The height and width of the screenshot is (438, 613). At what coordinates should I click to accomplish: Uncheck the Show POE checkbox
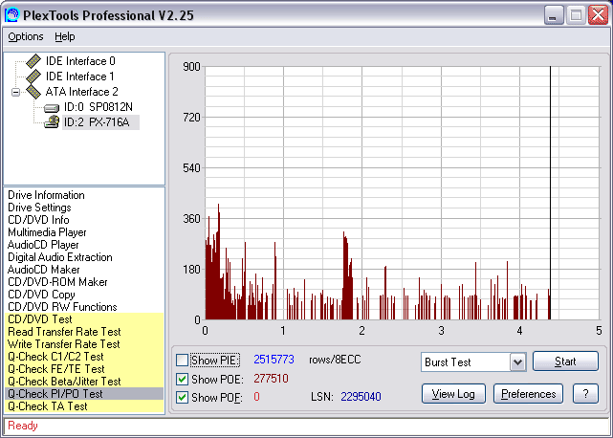tap(182, 379)
